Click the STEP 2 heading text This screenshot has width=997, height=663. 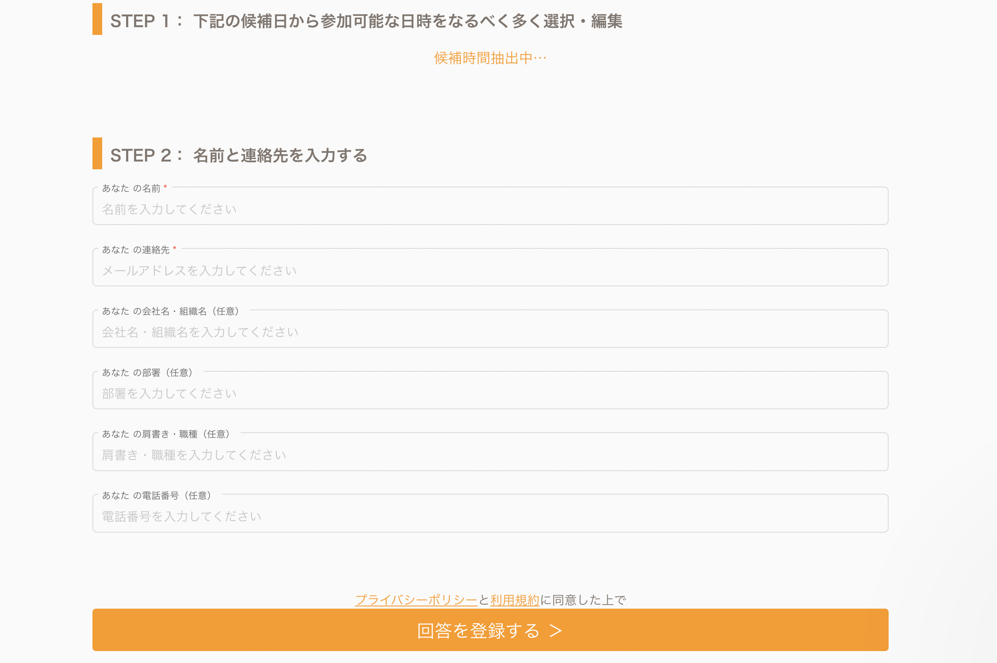point(238,155)
